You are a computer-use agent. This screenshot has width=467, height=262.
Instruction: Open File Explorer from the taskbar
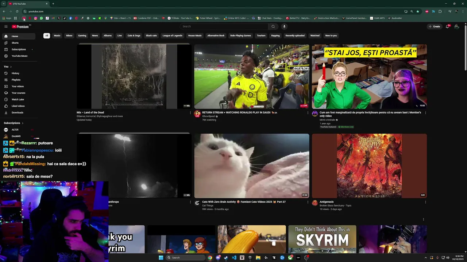pyautogui.click(x=258, y=258)
